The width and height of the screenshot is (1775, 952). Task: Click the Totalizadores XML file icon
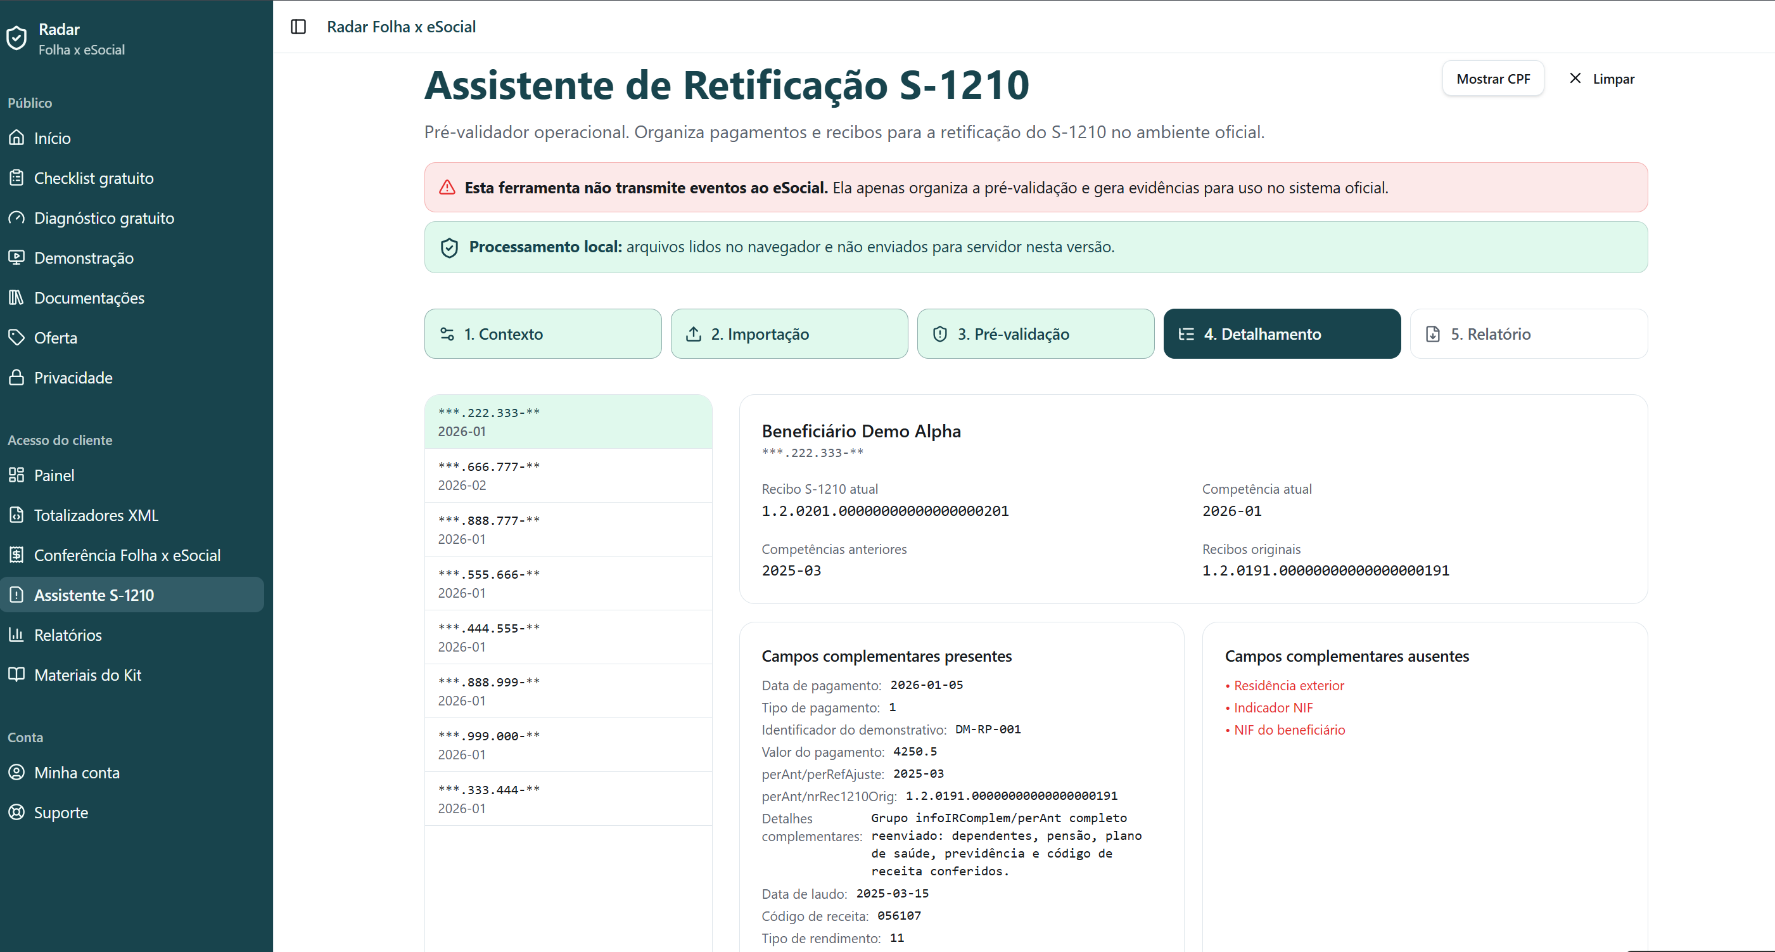tap(16, 515)
